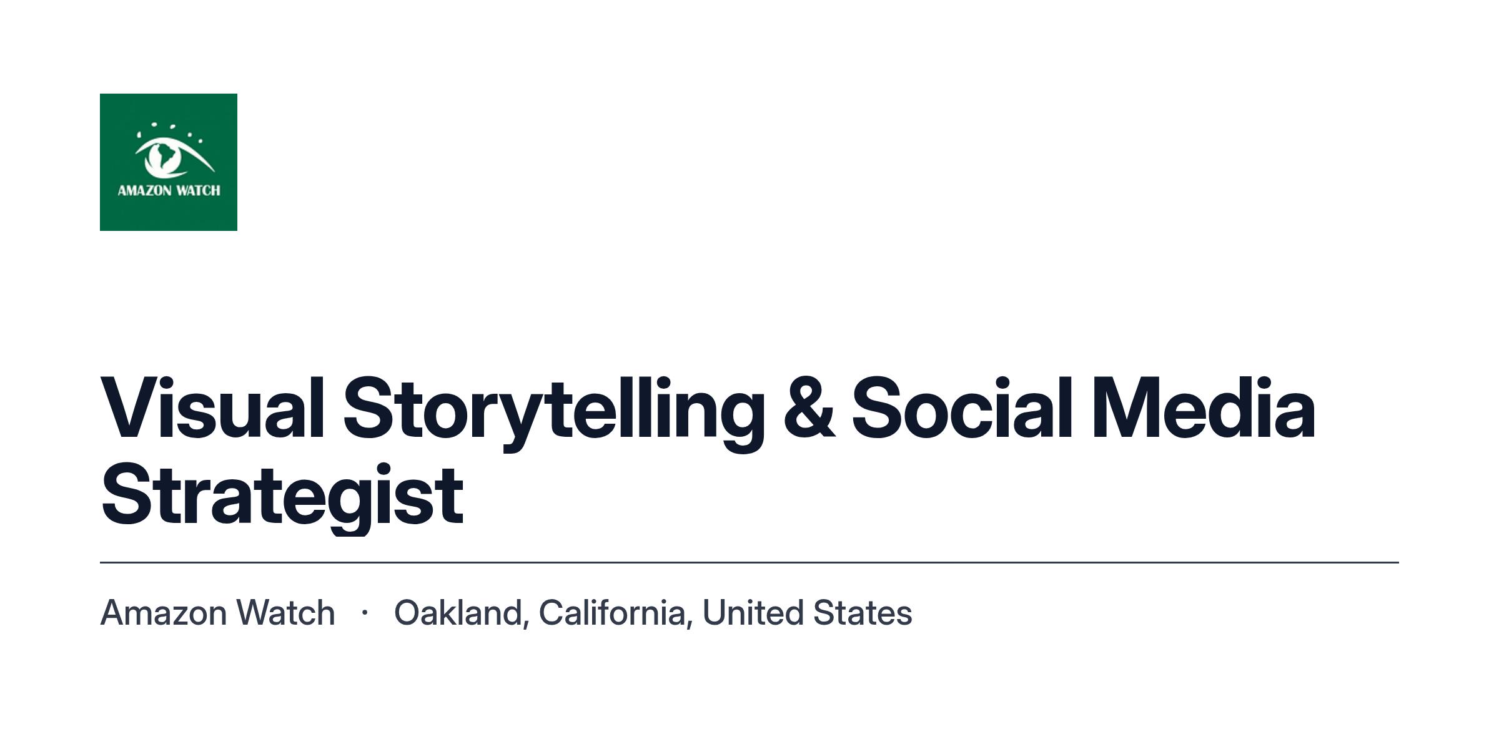Viewport: 1499px width, 732px height.
Task: Click the word Oakland in the location
Action: tap(458, 613)
